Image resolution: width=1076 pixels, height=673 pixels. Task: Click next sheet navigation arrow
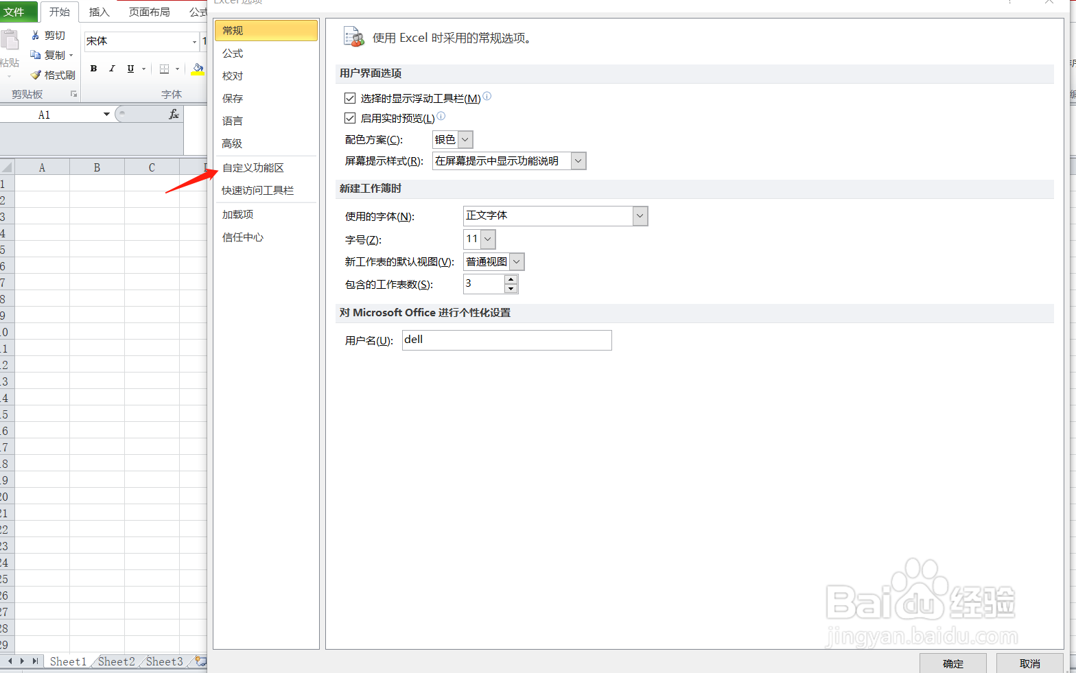pos(23,661)
